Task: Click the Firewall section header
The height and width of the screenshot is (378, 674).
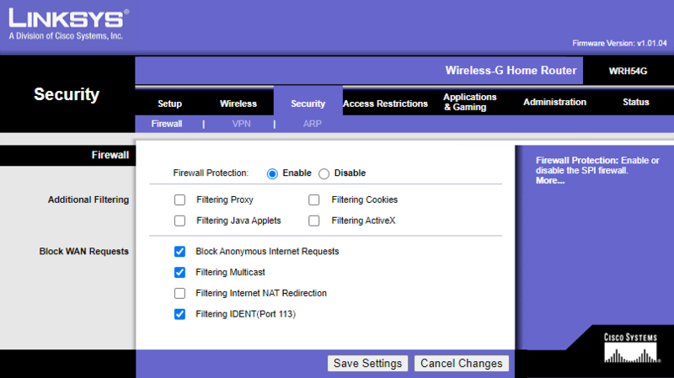Action: tap(110, 155)
